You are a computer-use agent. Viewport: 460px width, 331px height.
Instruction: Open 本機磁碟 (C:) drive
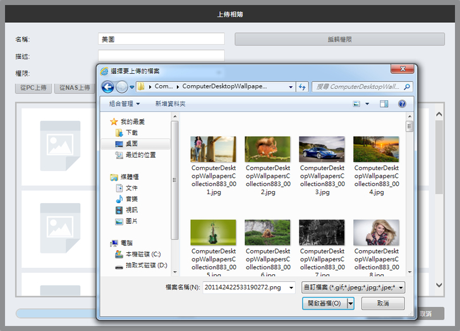point(138,254)
